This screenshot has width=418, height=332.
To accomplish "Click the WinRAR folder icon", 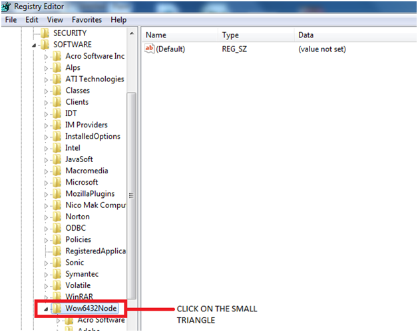I will pyautogui.click(x=57, y=297).
